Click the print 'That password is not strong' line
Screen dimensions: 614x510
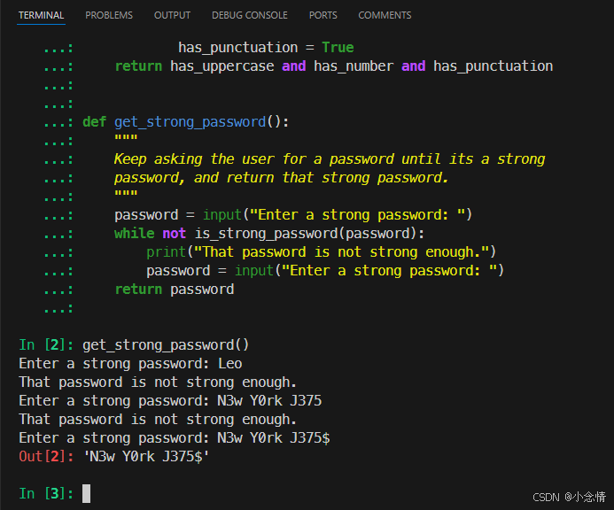pyautogui.click(x=321, y=252)
